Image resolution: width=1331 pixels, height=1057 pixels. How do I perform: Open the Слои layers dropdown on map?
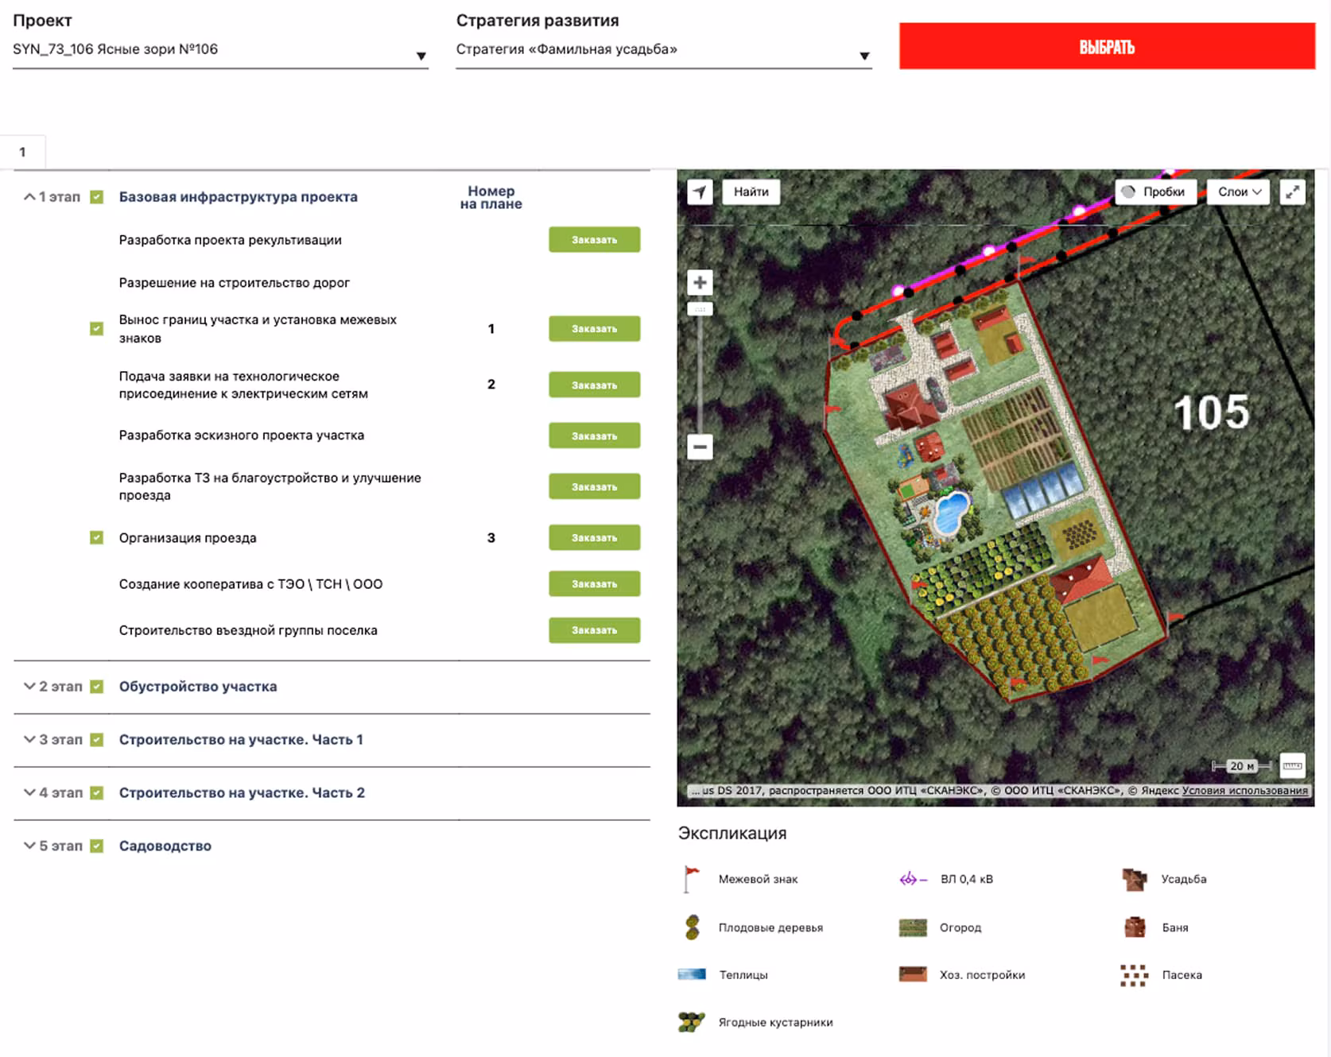click(1239, 192)
